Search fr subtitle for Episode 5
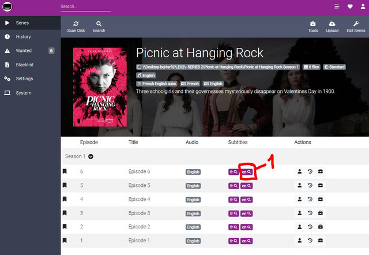 (x=234, y=186)
